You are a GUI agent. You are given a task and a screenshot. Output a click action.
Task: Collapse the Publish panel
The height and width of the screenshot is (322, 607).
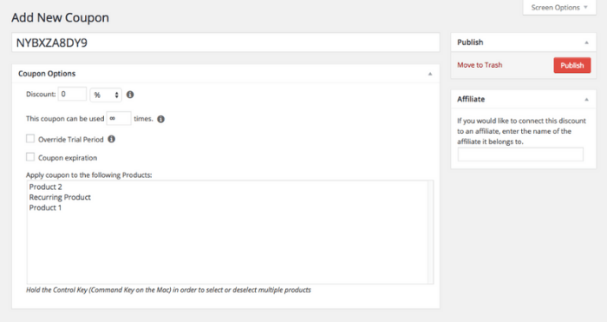pos(586,43)
